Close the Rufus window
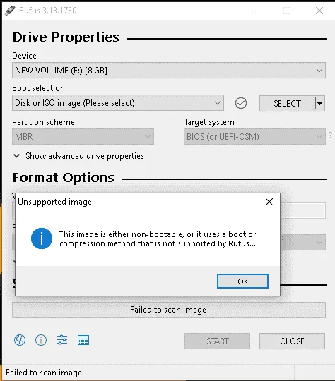This screenshot has height=381, width=335. (x=319, y=11)
